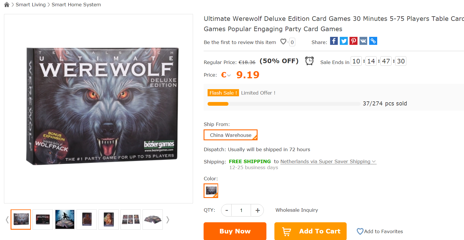
Task: Show previous thumbnails with left arrow
Action: (7, 220)
